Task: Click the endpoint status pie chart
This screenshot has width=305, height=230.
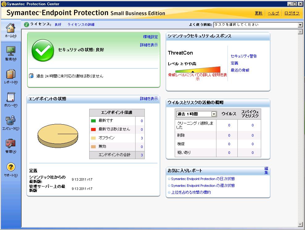Action: (x=58, y=136)
